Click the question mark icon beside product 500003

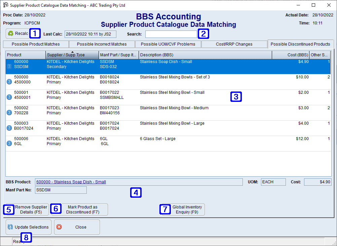(x=9, y=128)
